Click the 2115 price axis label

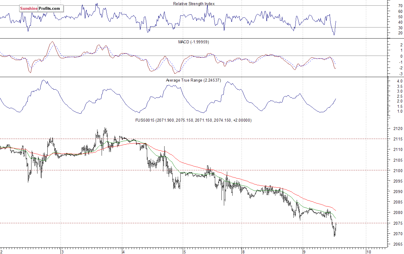point(398,139)
